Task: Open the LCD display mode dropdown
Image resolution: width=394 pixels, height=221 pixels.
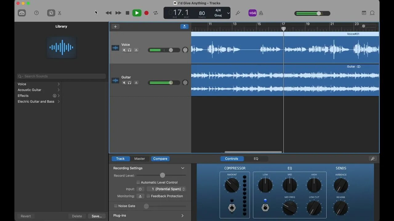Action: pyautogui.click(x=228, y=13)
